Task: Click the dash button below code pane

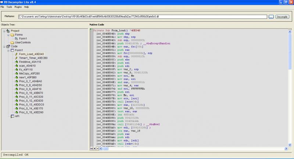Action: (98, 148)
